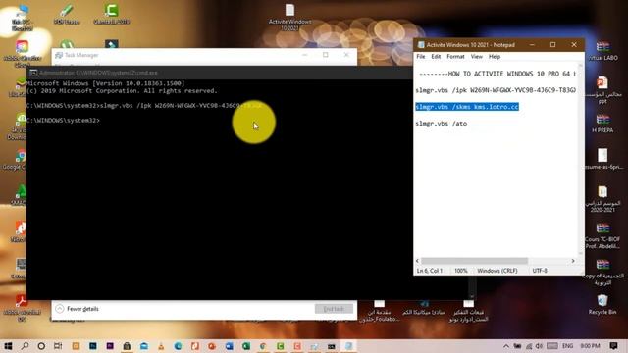Select the Cours TC-BIOF desktop archive
628x353 pixels.
click(x=602, y=235)
